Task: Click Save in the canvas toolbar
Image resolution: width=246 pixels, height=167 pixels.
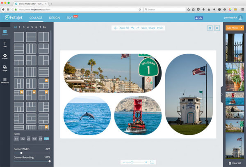Action: point(144,28)
